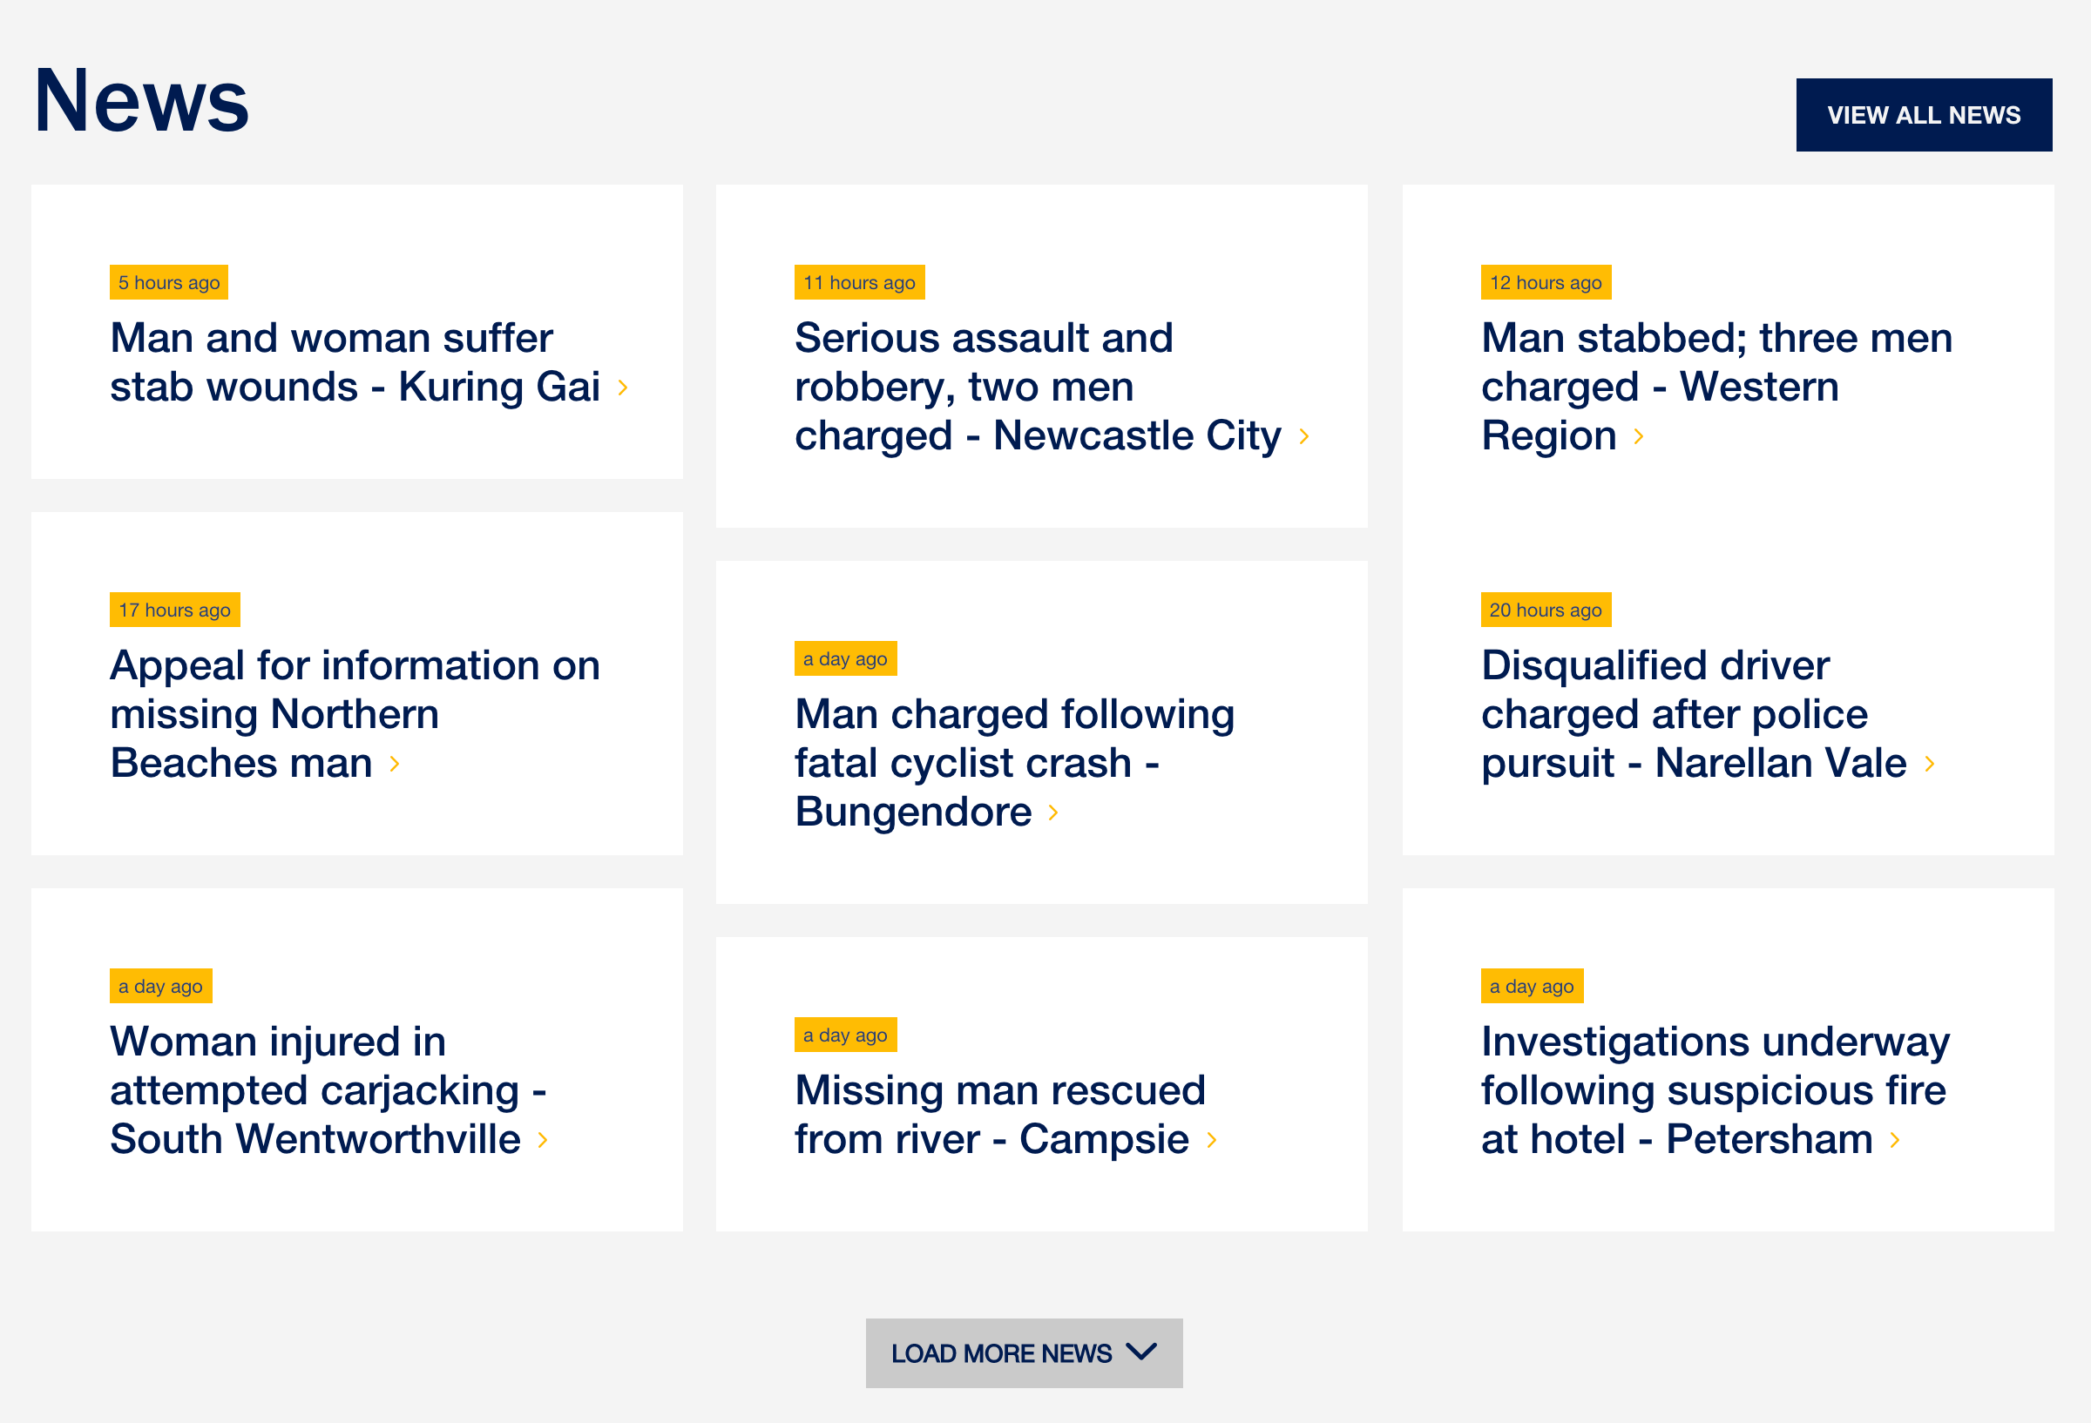The image size is (2091, 1423).
Task: Open the Man and woman suffer stab wounds article
Action: [x=355, y=363]
